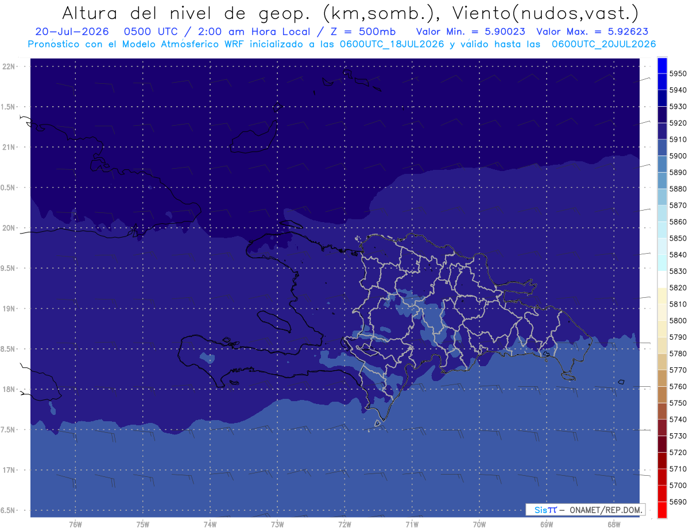The height and width of the screenshot is (532, 689).
Task: Click the '5950' colorbar value
Action: point(678,73)
